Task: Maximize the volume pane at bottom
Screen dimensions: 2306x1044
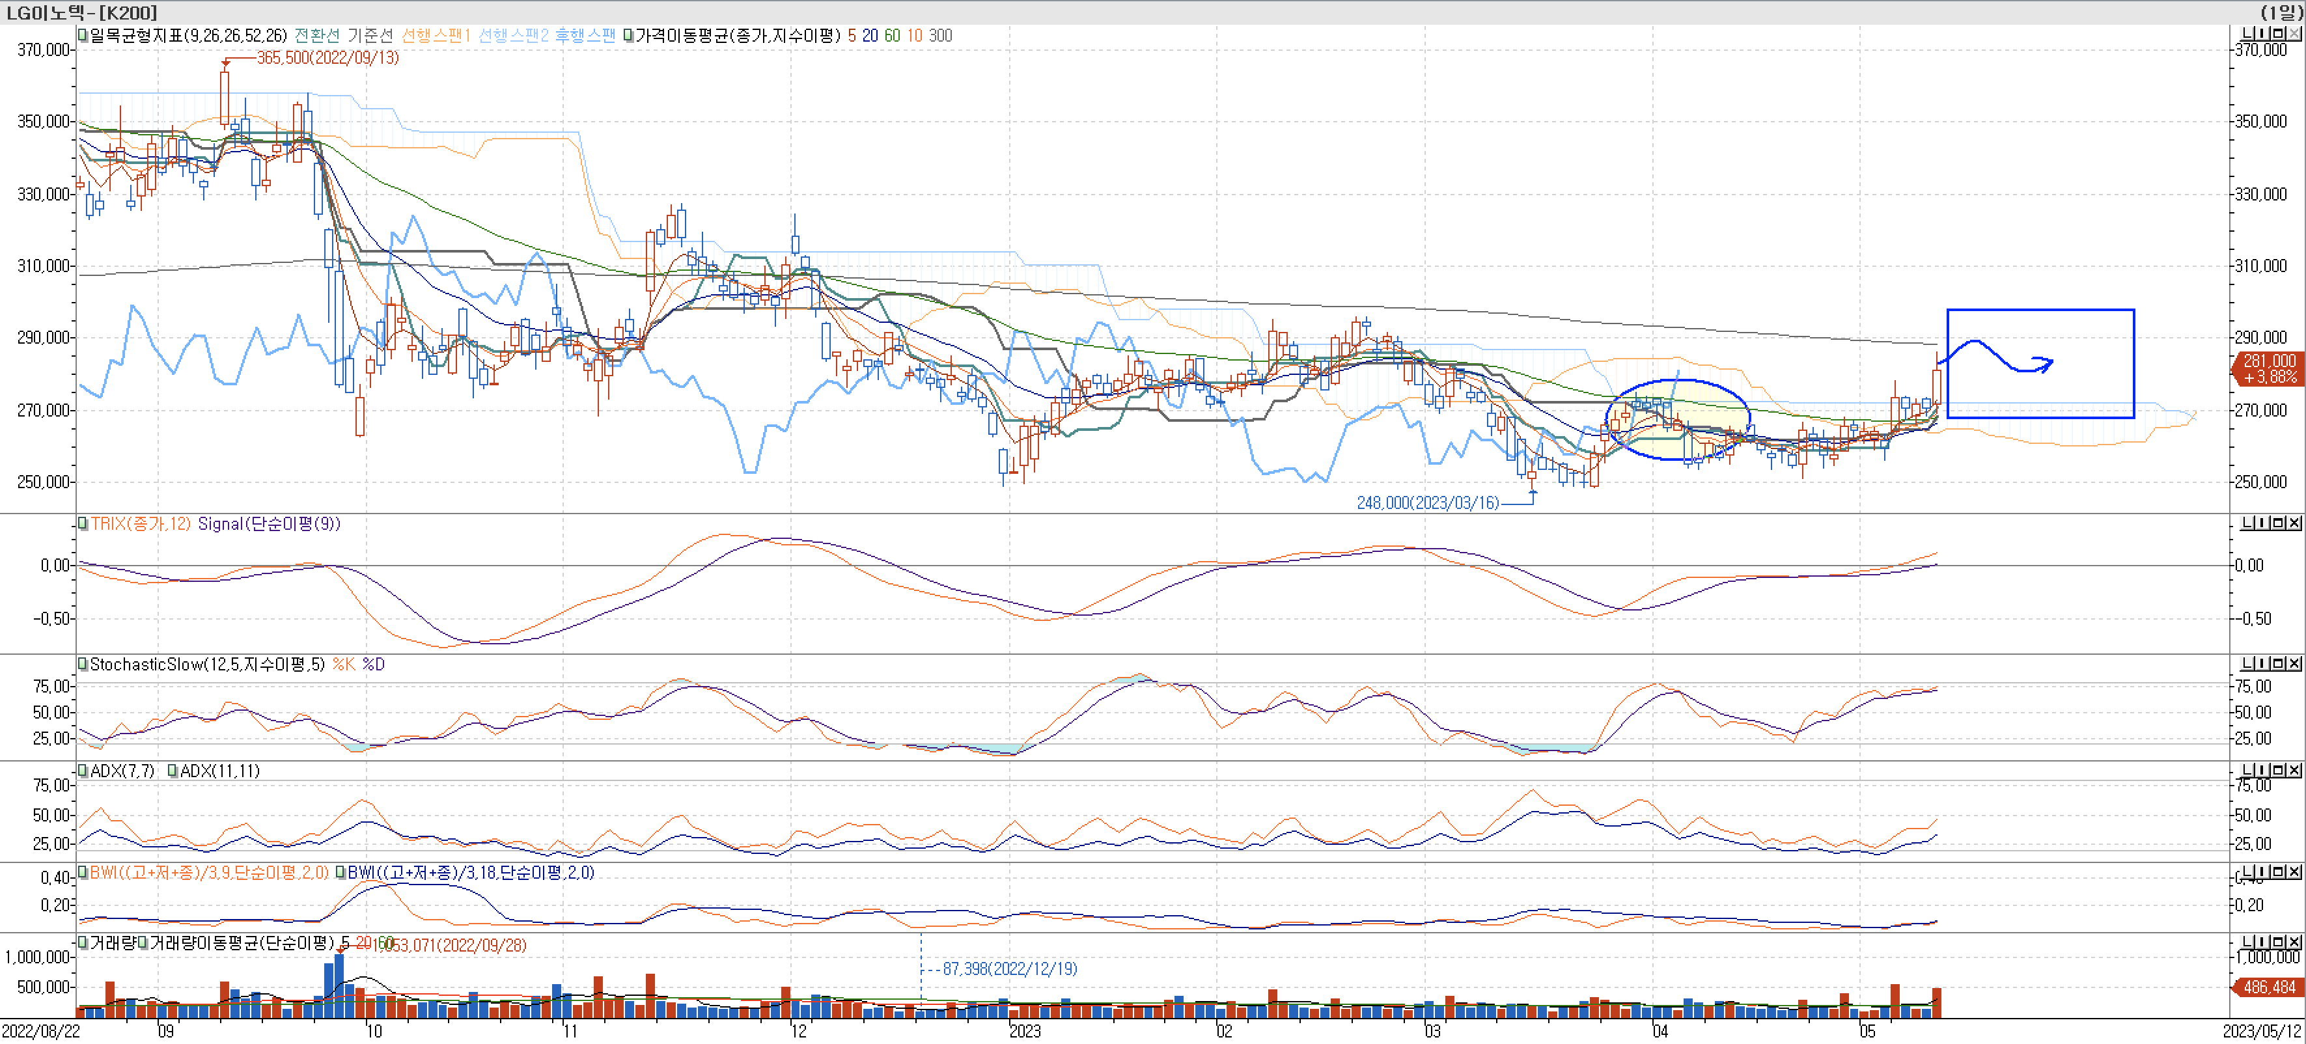Action: pos(2278,941)
